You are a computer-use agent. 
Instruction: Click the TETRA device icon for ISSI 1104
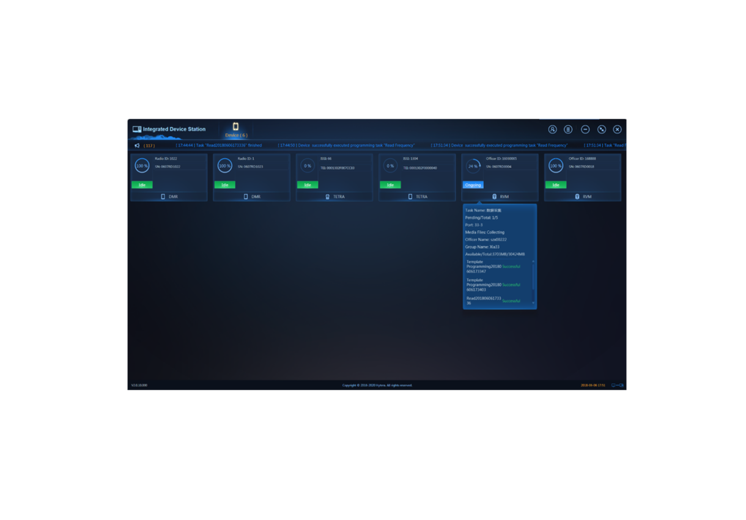(410, 197)
